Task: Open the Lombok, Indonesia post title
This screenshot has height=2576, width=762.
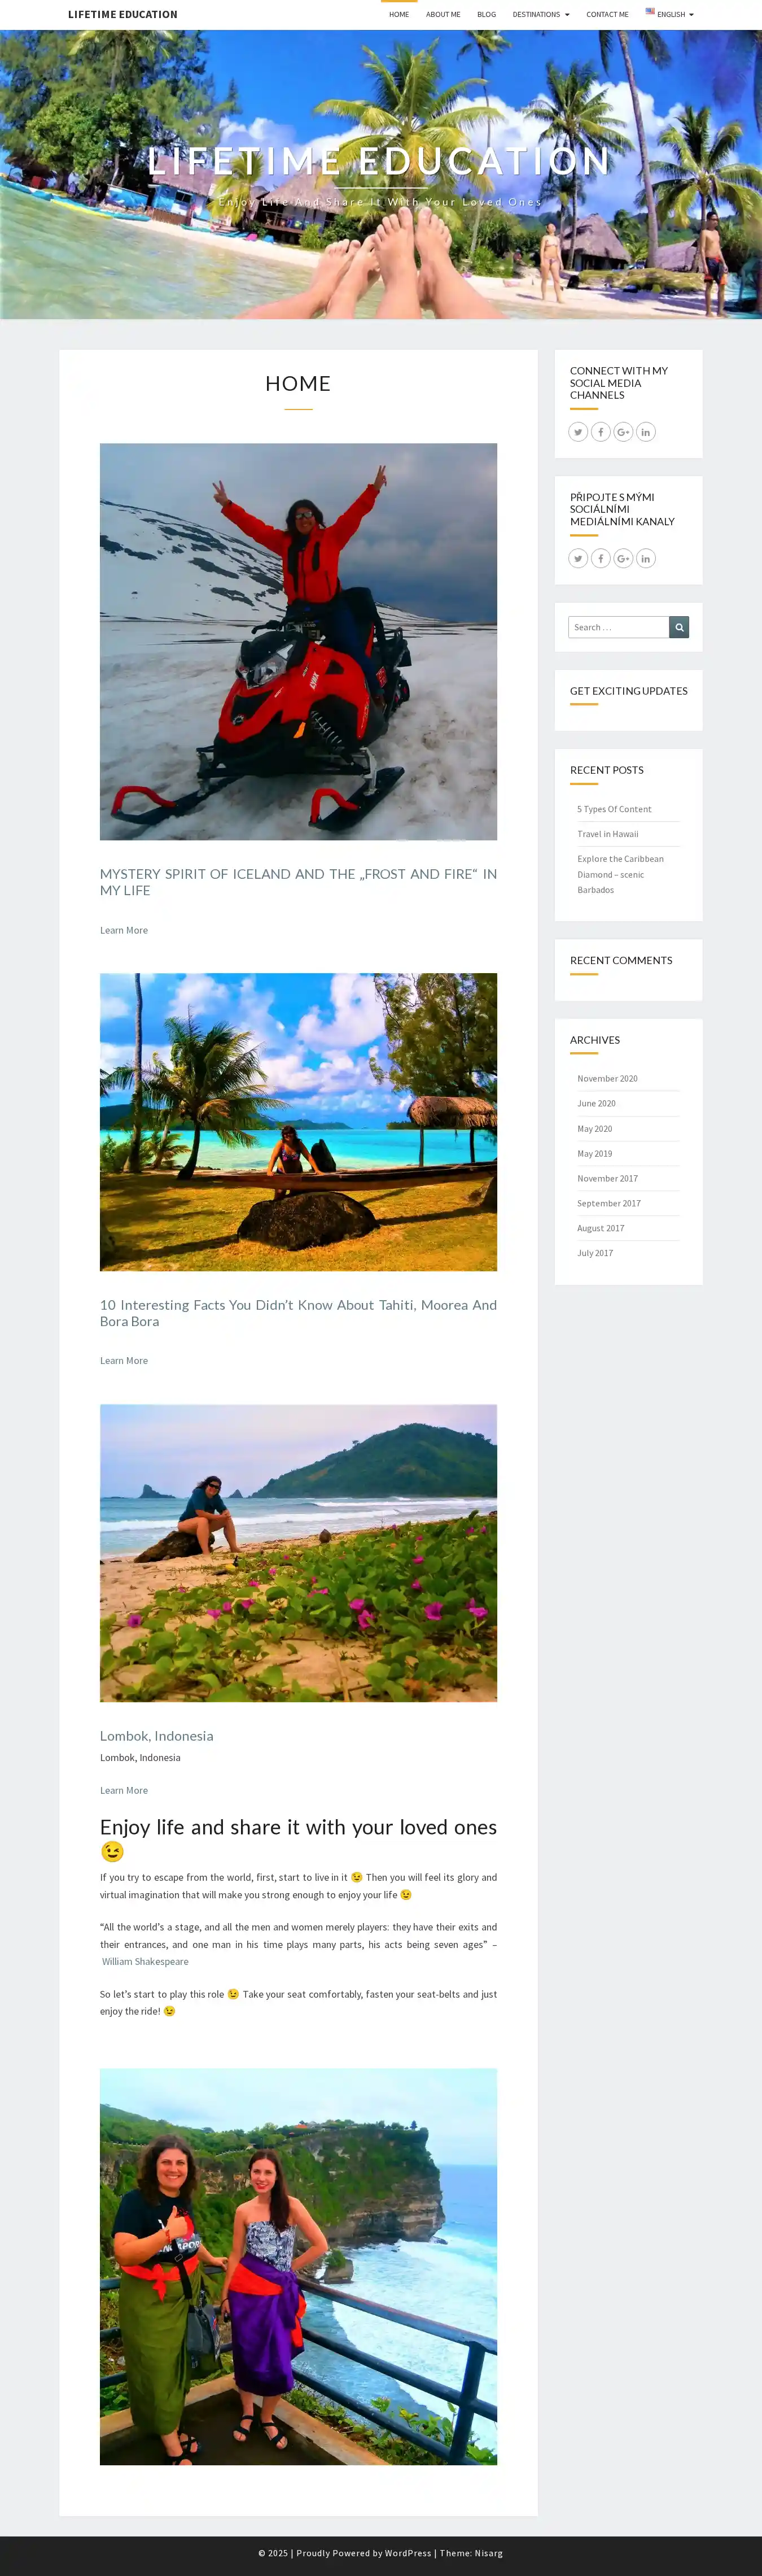Action: 157,1736
